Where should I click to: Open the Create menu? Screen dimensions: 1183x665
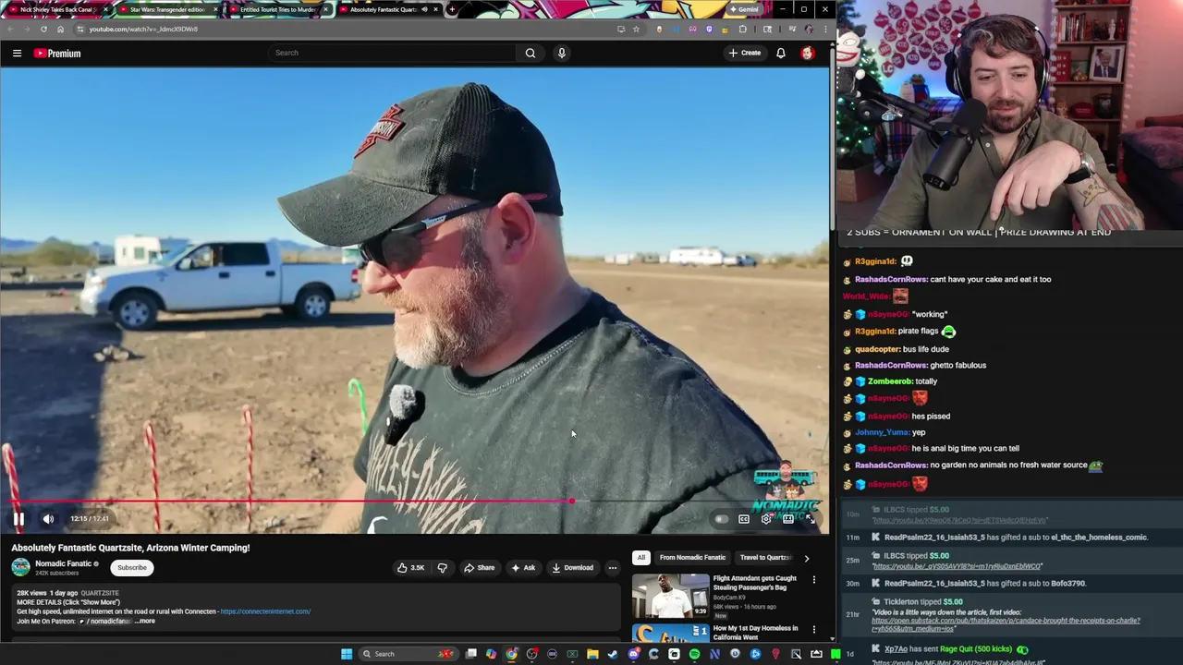pyautogui.click(x=744, y=53)
